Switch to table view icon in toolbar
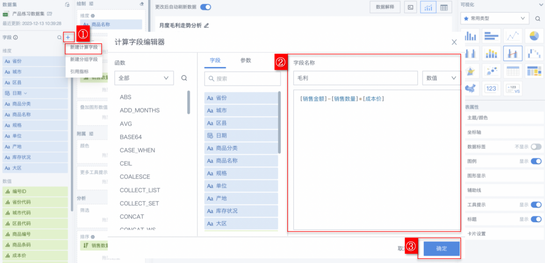The width and height of the screenshot is (545, 263). coord(444,7)
